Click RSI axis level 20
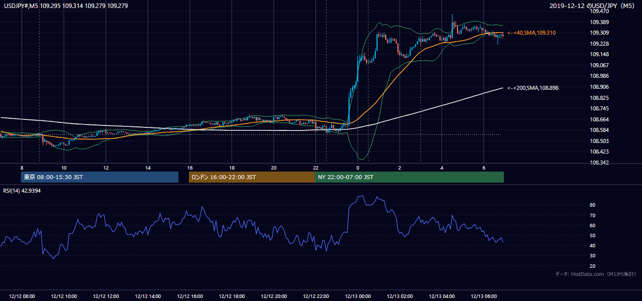This screenshot has width=642, height=301. (x=593, y=266)
